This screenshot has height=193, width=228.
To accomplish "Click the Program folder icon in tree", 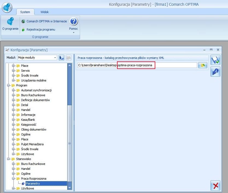I will 13,85.
